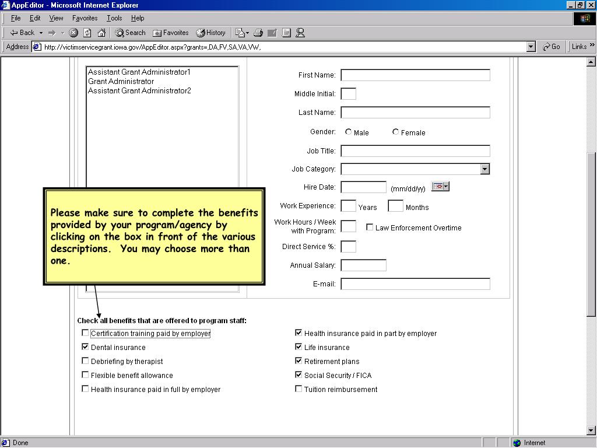
Task: Click the Forward arrow toolbar button
Action: 52,33
